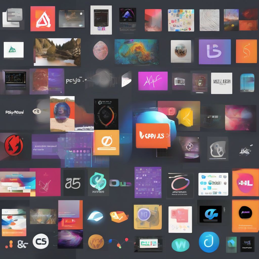Click the white-framed dark document thumbnail

(x=101, y=20)
